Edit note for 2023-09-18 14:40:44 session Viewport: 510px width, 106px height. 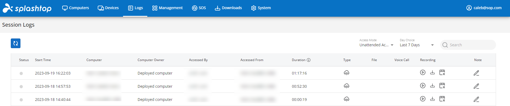(x=476, y=99)
